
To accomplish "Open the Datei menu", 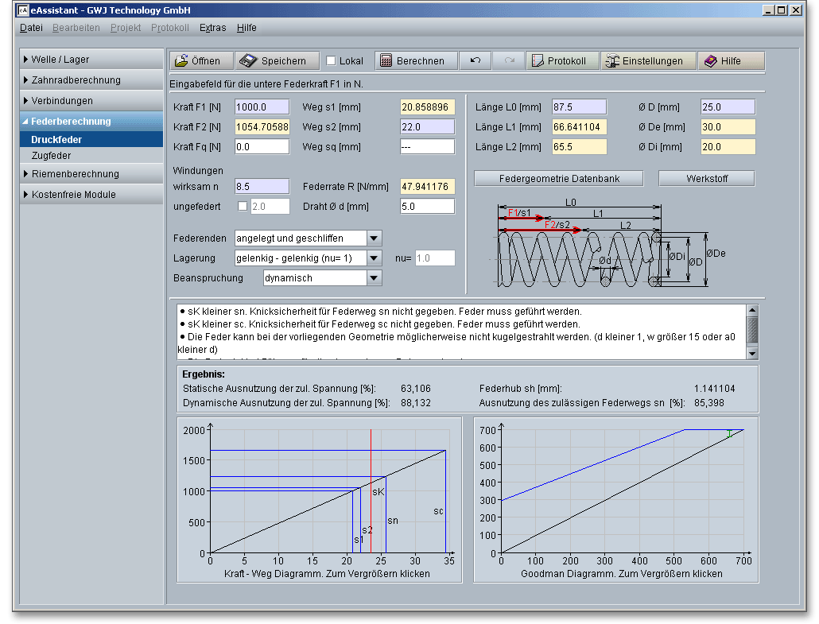I will (31, 28).
